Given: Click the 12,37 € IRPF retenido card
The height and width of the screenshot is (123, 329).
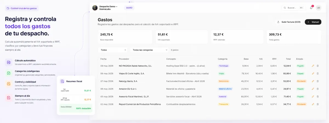Looking at the screenshot, I should click(237, 37).
